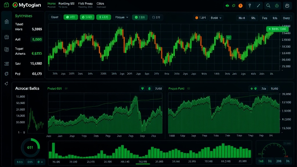This screenshot has height=167, width=297.
Task: Click the last small button right of the 200 button
Action: click(288, 161)
